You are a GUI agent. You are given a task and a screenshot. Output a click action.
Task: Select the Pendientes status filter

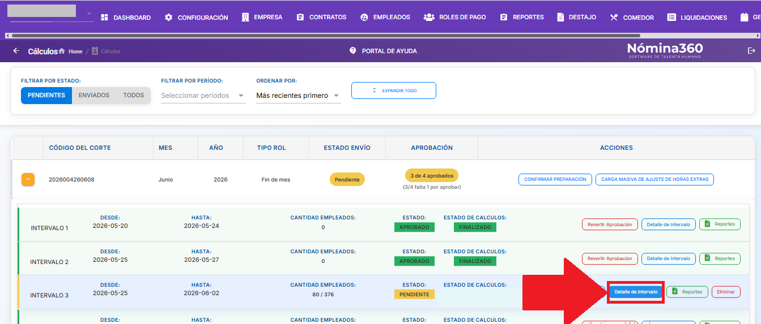(x=46, y=96)
